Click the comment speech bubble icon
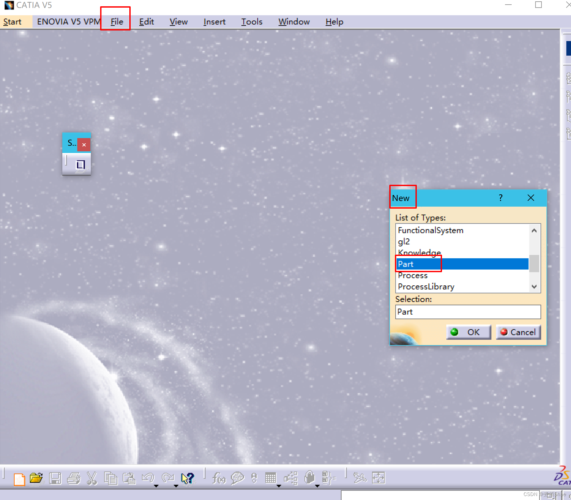This screenshot has height=500, width=571. (237, 478)
